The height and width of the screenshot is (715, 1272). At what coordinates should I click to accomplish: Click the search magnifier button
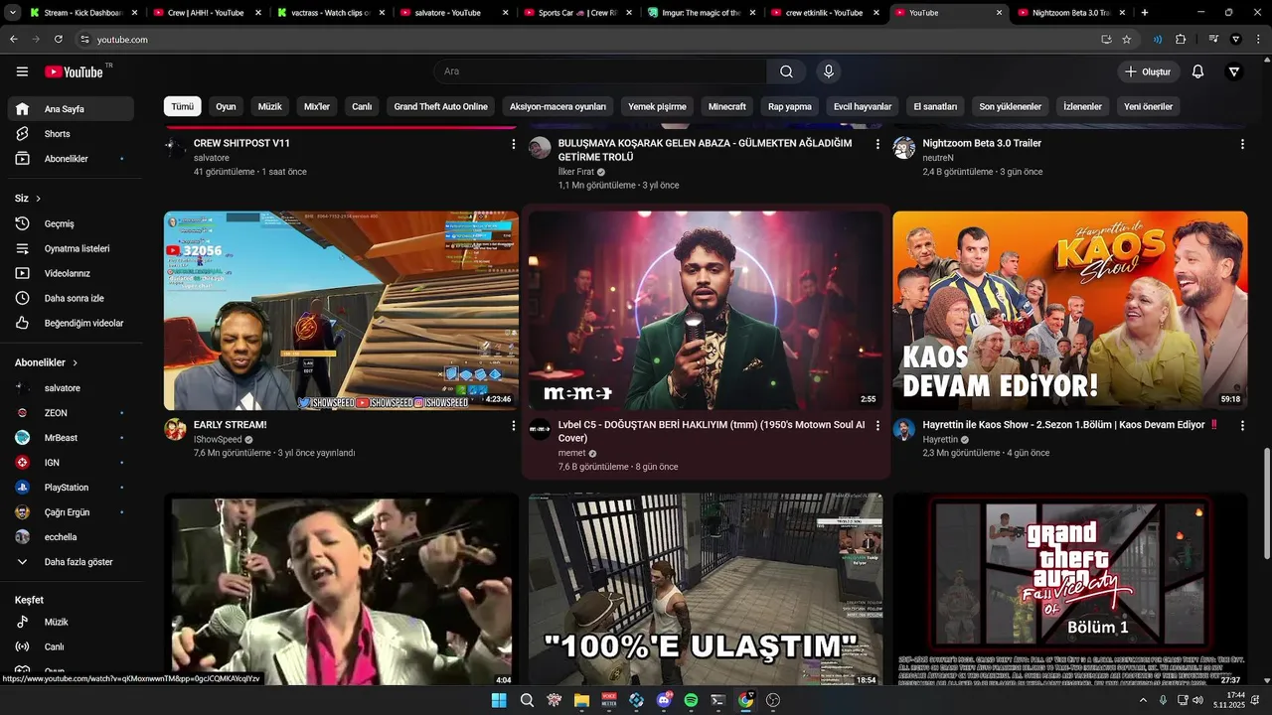pyautogui.click(x=786, y=71)
